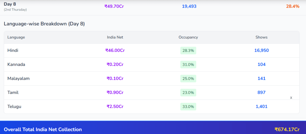
Task: Click the Day 8 total ₹49.70Cr
Action: [114, 6]
